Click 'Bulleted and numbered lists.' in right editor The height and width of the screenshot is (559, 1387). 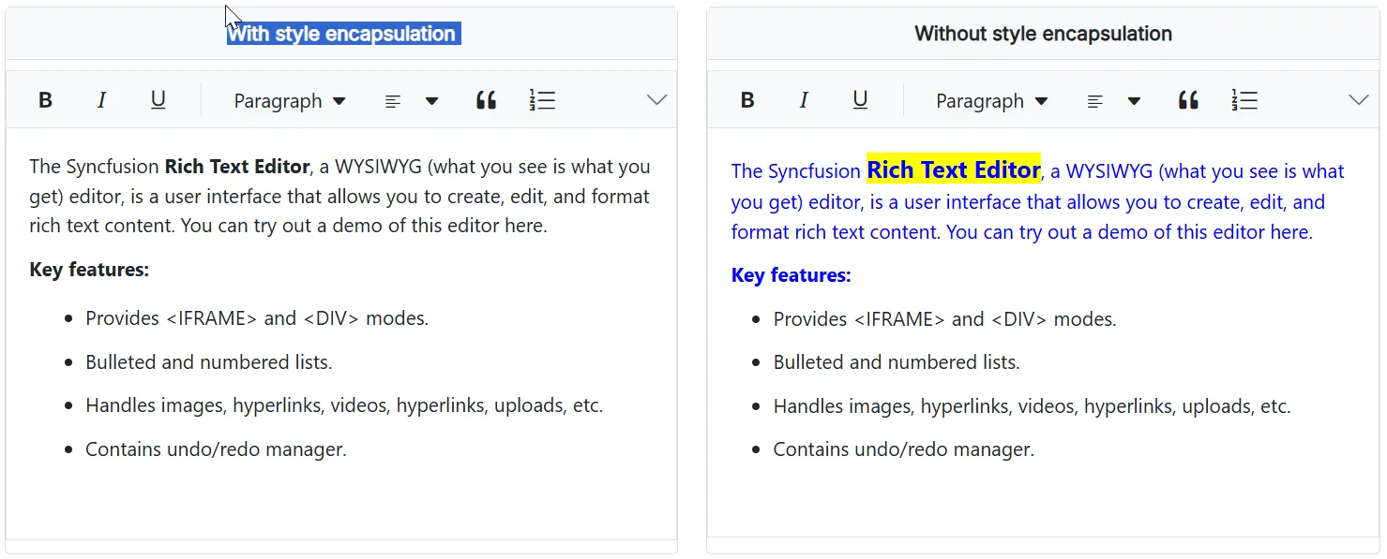[x=897, y=362]
